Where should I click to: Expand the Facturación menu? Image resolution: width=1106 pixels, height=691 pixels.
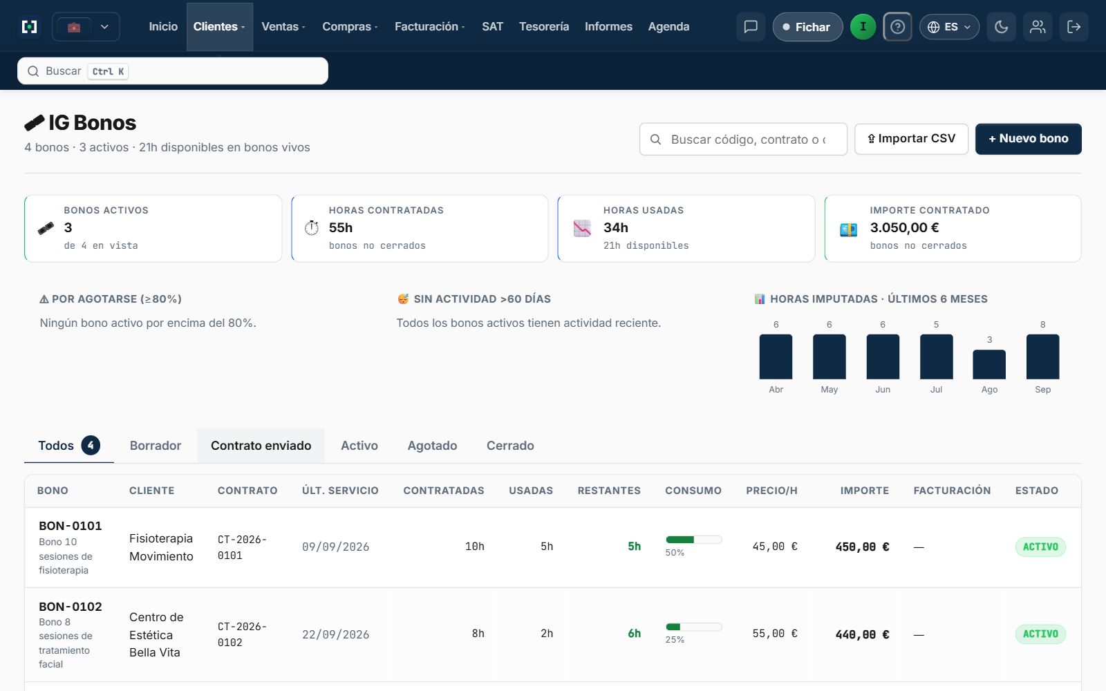[x=429, y=27]
